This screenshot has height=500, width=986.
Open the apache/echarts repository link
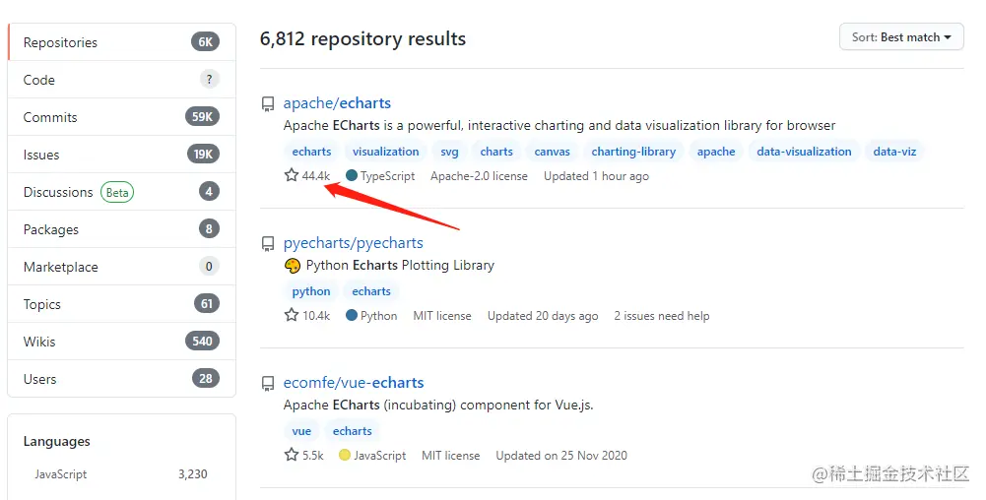(x=337, y=103)
